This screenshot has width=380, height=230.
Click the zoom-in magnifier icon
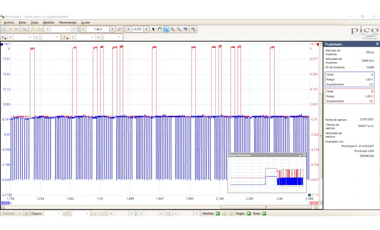[173, 29]
